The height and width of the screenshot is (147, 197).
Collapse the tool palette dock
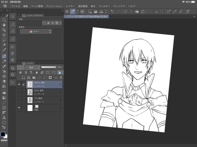pos(1,10)
